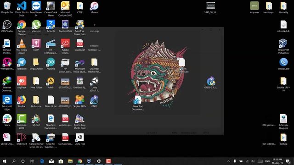Select the Capture.PNG file icon
Screen dimensions: 294x165
tap(65, 26)
